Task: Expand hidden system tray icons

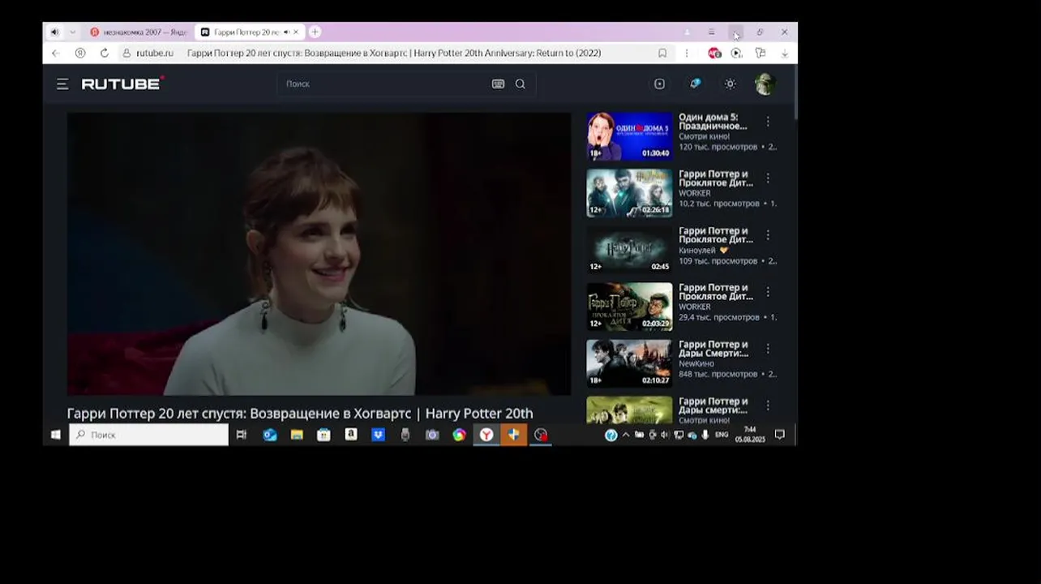Action: 625,435
